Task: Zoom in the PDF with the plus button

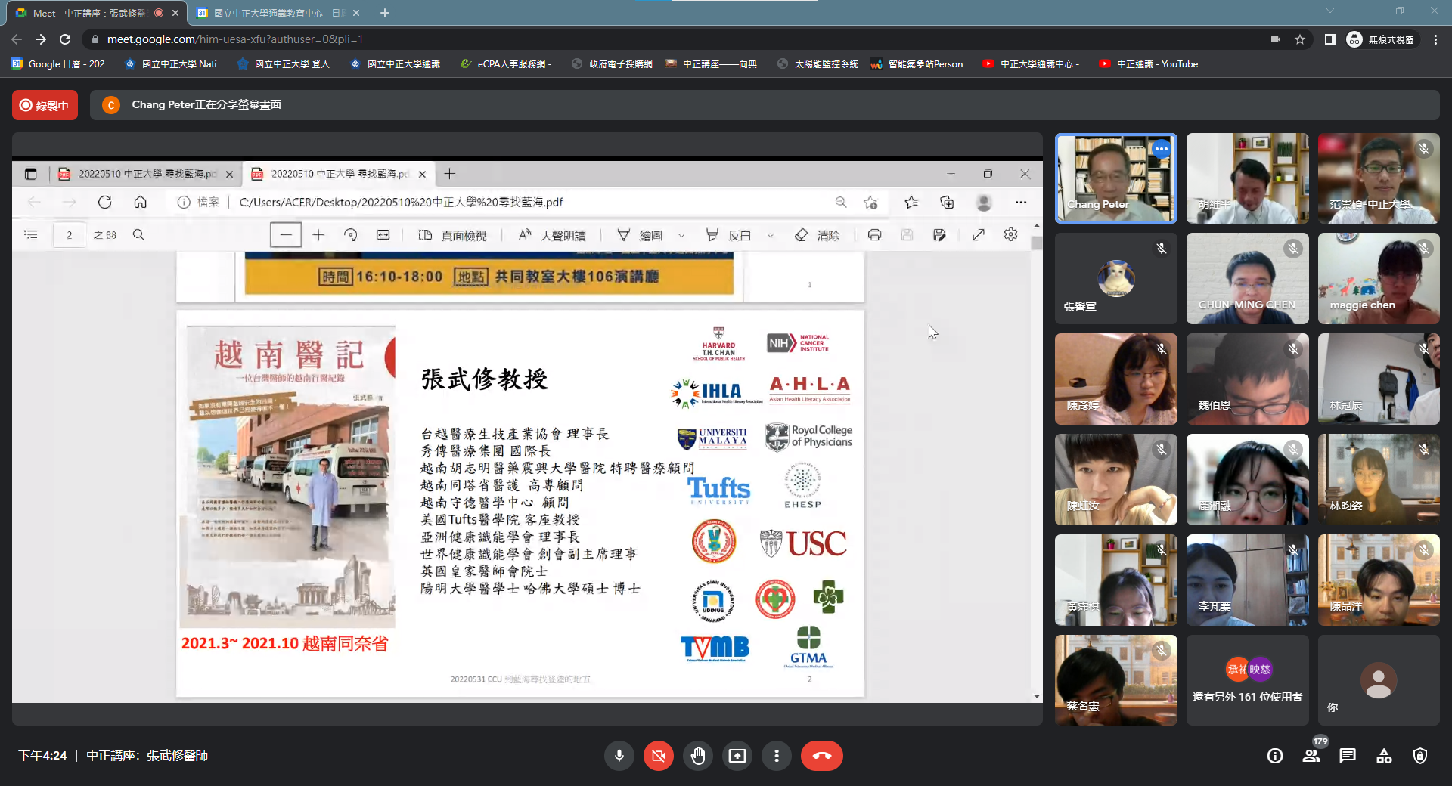Action: click(318, 235)
